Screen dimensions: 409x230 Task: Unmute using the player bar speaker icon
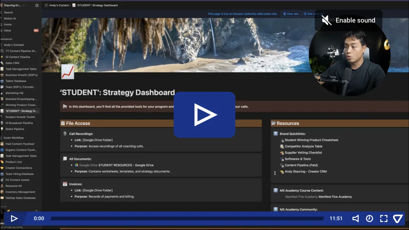click(355, 218)
